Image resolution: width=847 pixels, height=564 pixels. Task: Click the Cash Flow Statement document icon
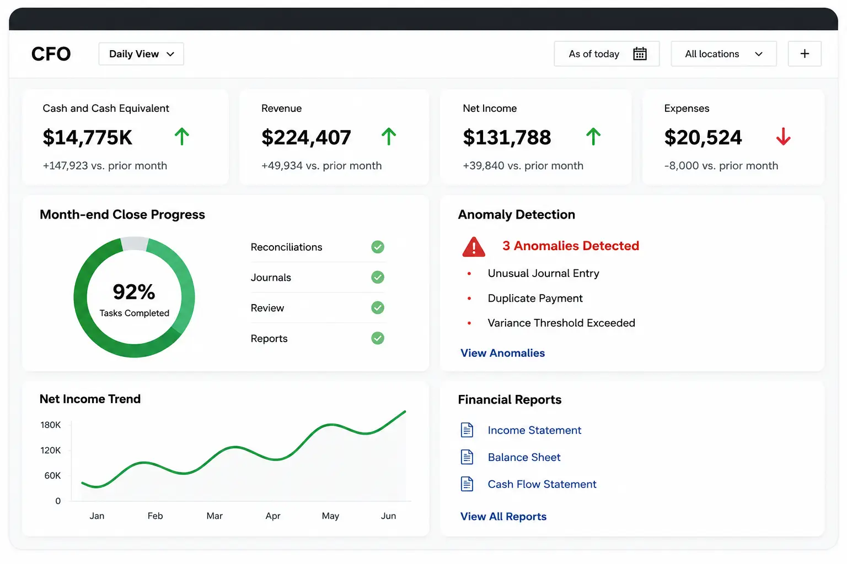pyautogui.click(x=467, y=484)
